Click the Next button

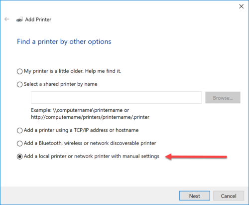(195, 196)
